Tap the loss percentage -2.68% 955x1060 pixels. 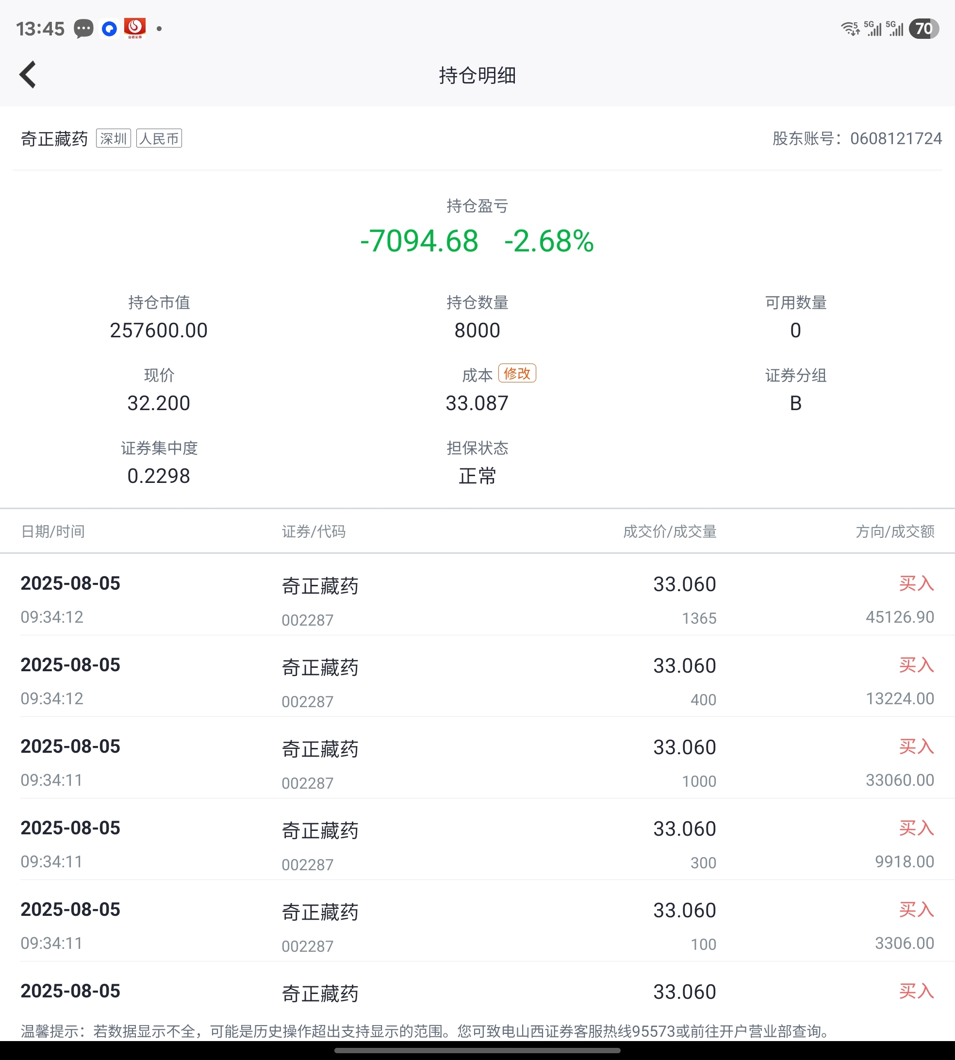pyautogui.click(x=549, y=241)
